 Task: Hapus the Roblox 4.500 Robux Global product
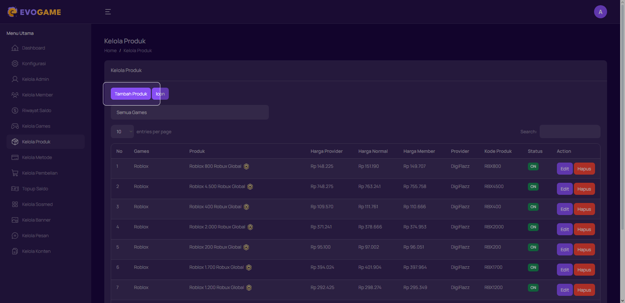pos(584,189)
